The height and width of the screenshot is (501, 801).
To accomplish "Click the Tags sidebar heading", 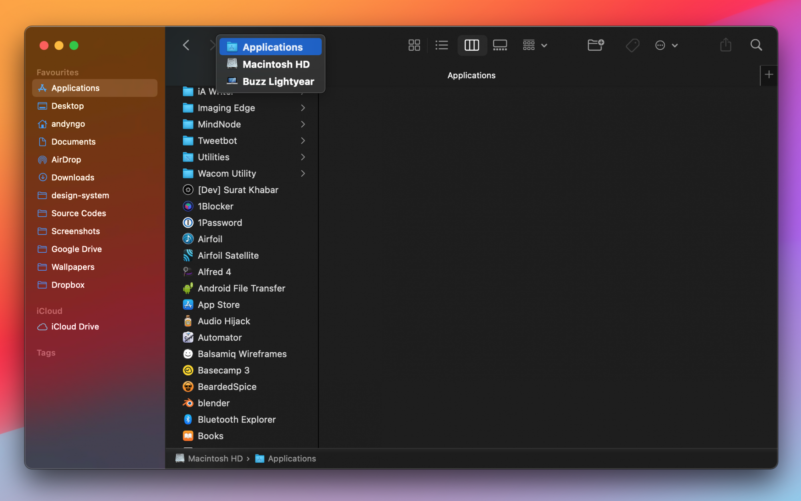I will click(46, 353).
